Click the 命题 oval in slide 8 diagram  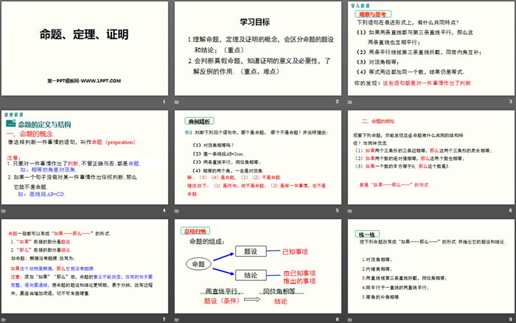pyautogui.click(x=198, y=263)
